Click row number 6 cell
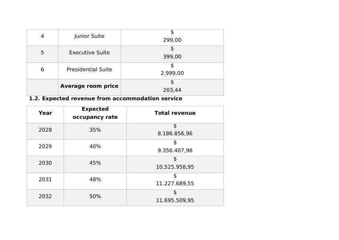The width and height of the screenshot is (339, 240). (x=42, y=70)
